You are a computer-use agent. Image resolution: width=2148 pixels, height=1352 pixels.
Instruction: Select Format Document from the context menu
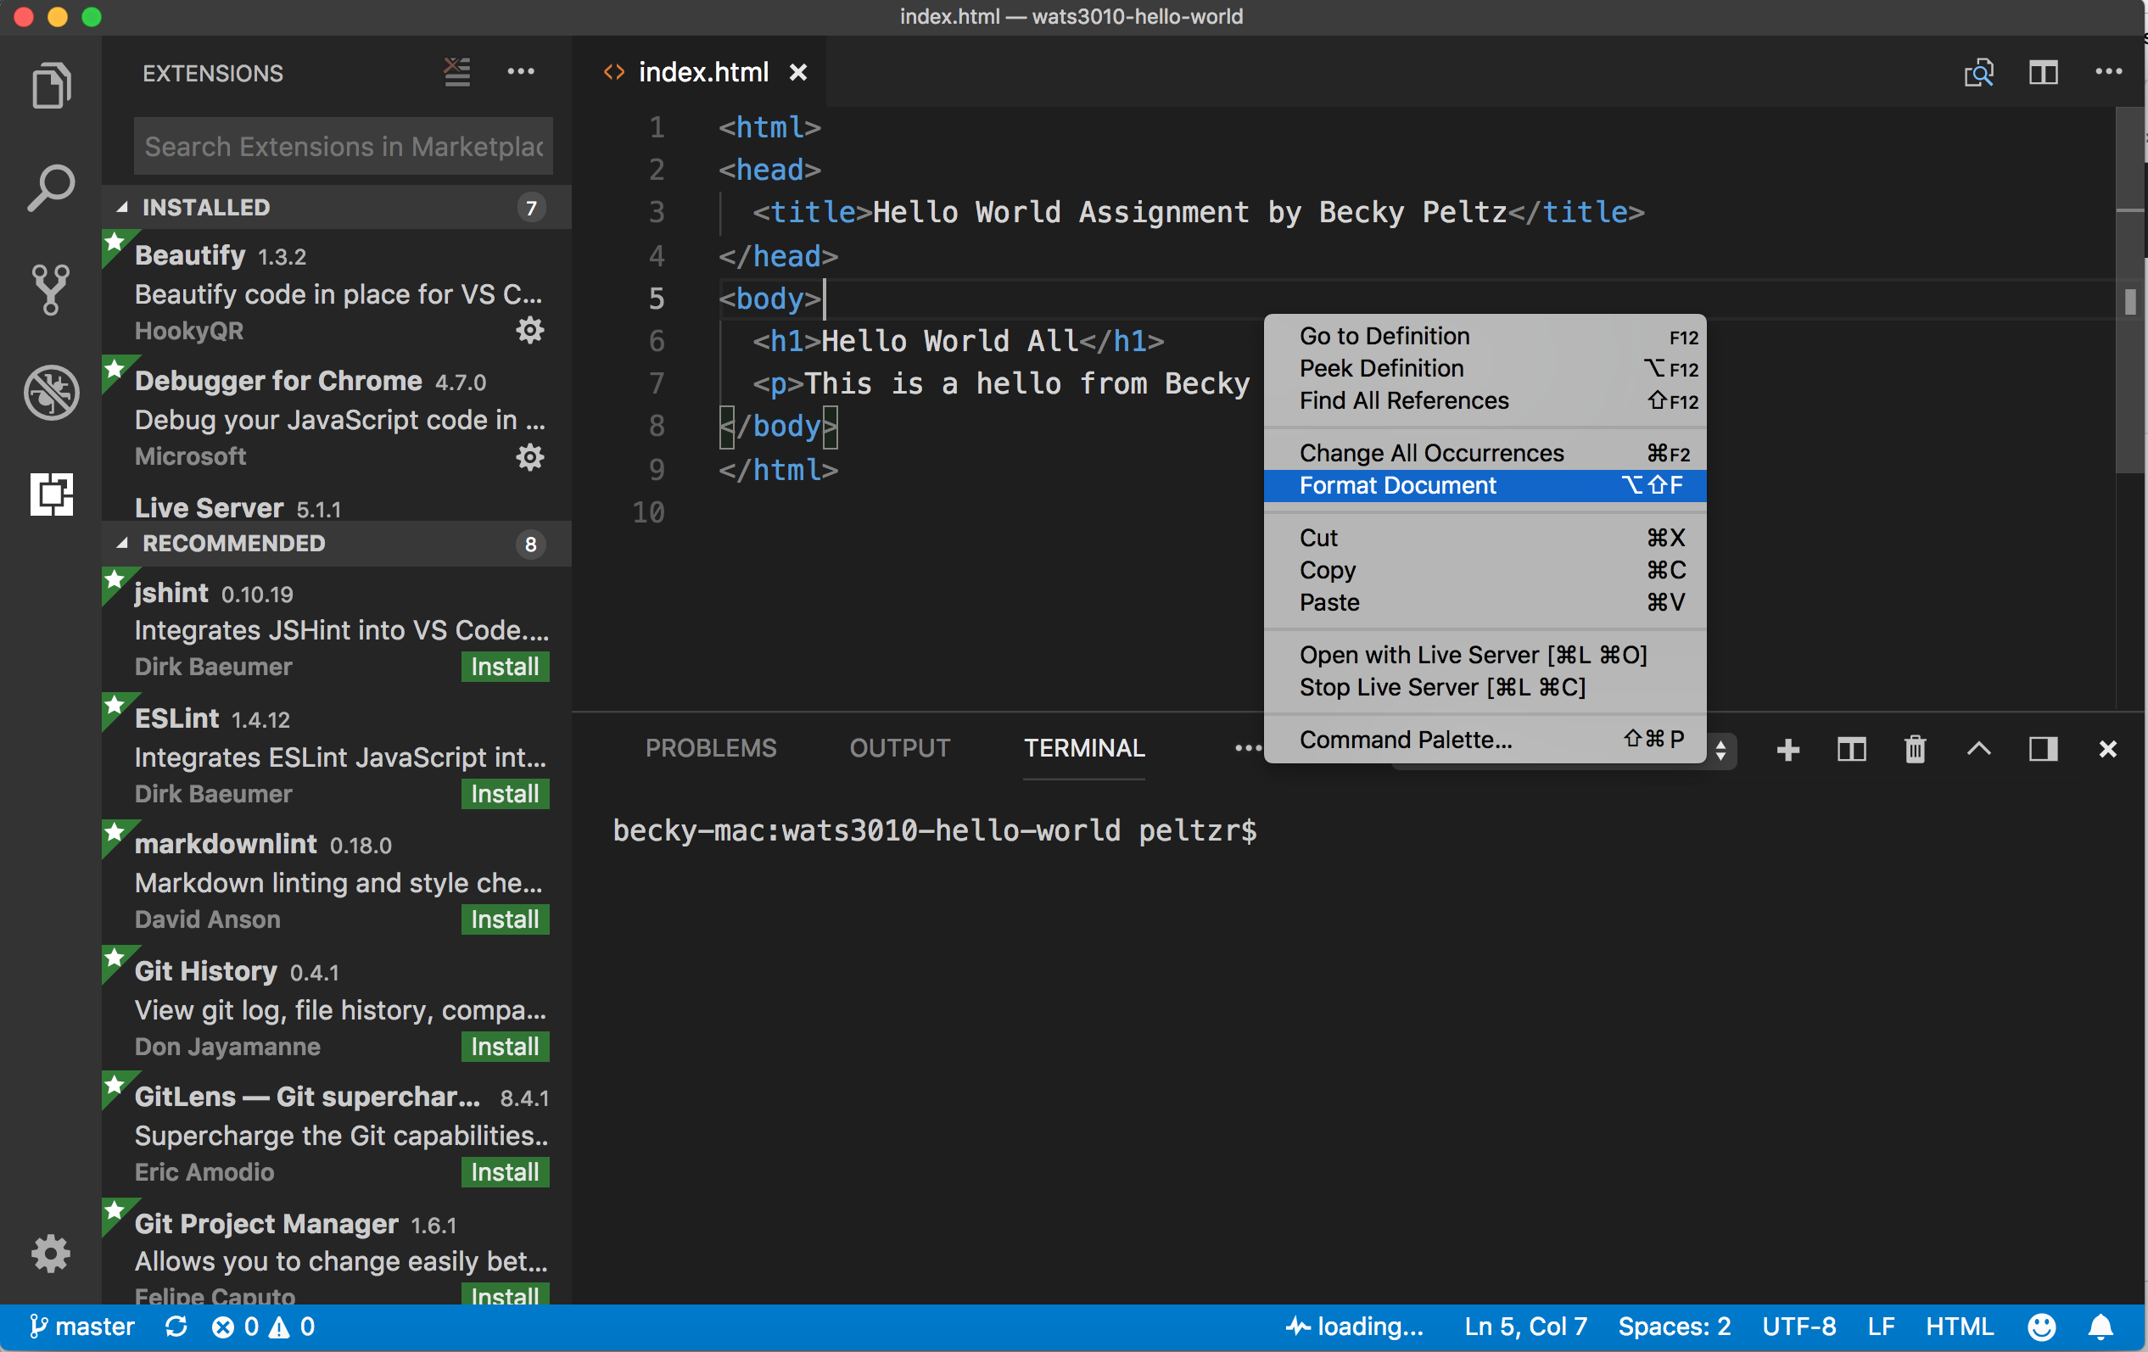click(1397, 486)
